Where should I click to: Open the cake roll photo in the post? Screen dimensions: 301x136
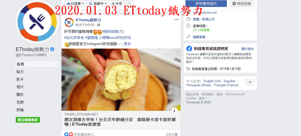121,80
